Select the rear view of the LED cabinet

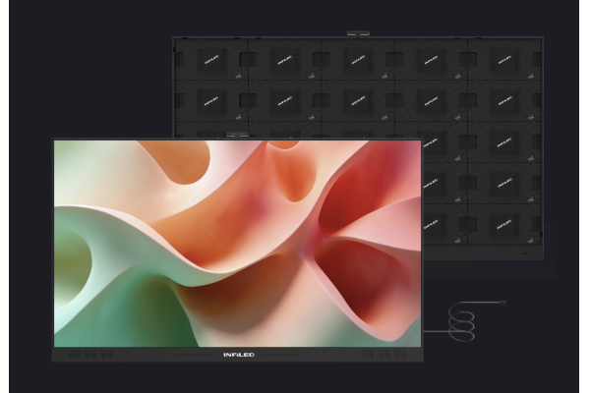tap(358, 147)
